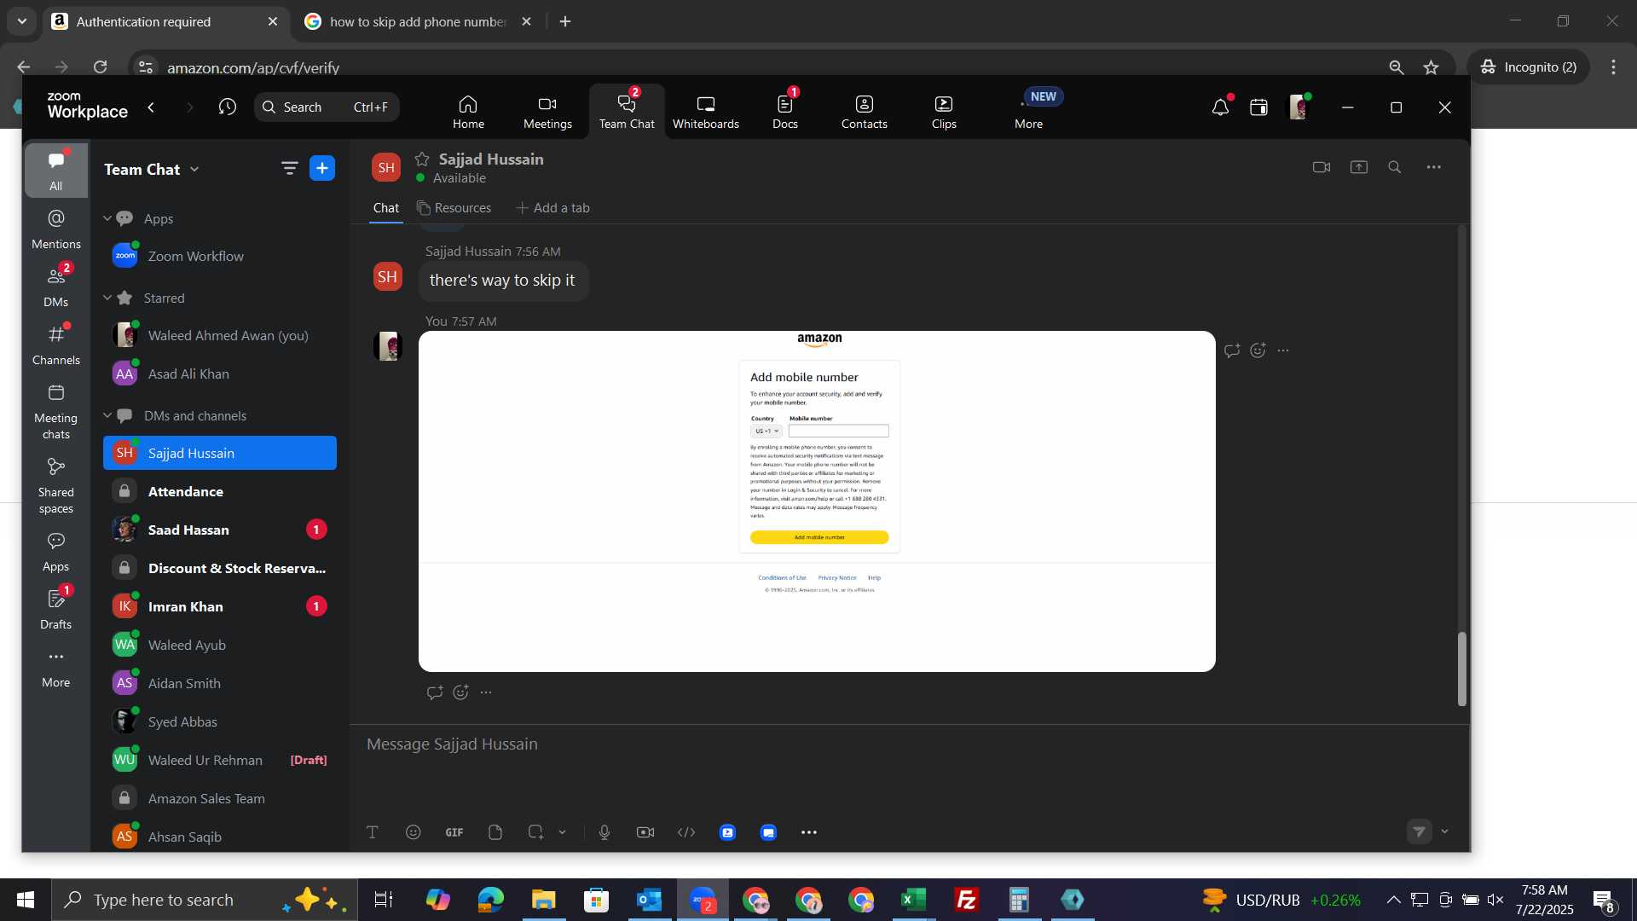Collapse the DMs and channels section
The image size is (1637, 921).
tap(107, 415)
